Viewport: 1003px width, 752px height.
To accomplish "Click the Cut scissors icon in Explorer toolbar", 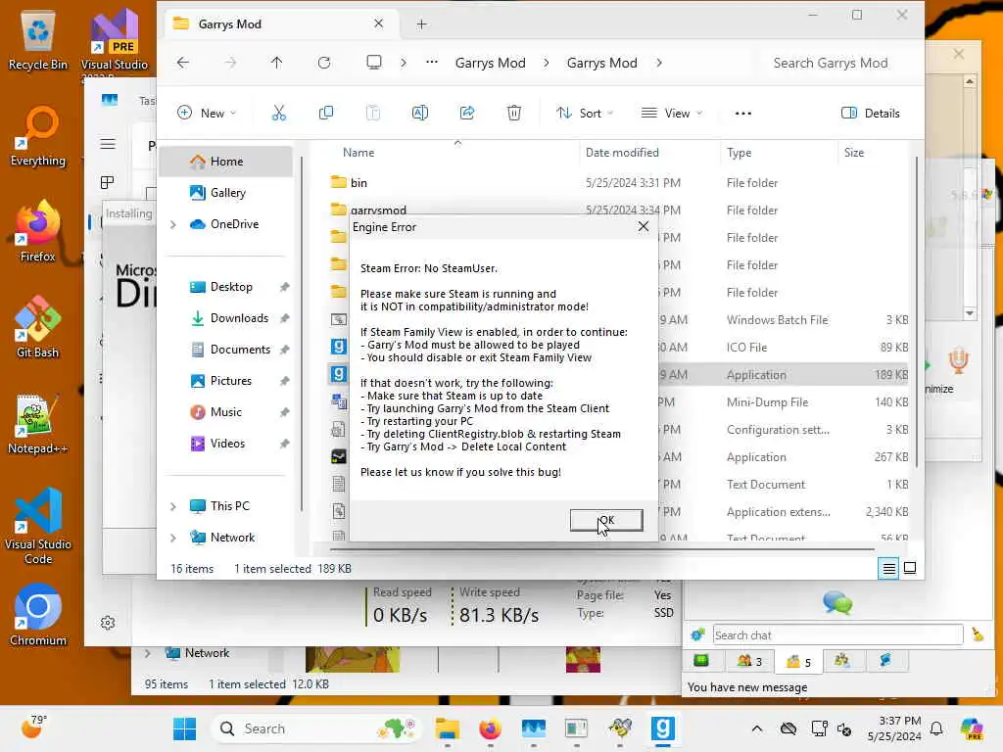I will pos(279,114).
